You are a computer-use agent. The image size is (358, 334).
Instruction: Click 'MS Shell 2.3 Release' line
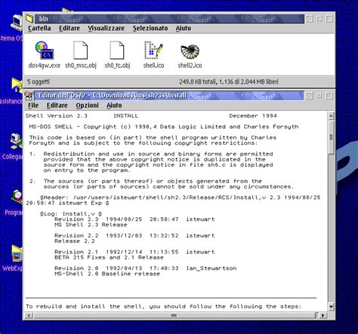(x=91, y=225)
